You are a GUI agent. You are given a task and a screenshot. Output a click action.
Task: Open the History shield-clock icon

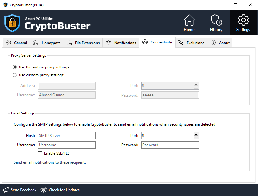tap(216, 20)
